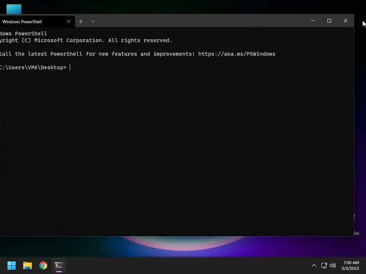Show hidden system tray icons
The width and height of the screenshot is (366, 274).
pyautogui.click(x=314, y=265)
